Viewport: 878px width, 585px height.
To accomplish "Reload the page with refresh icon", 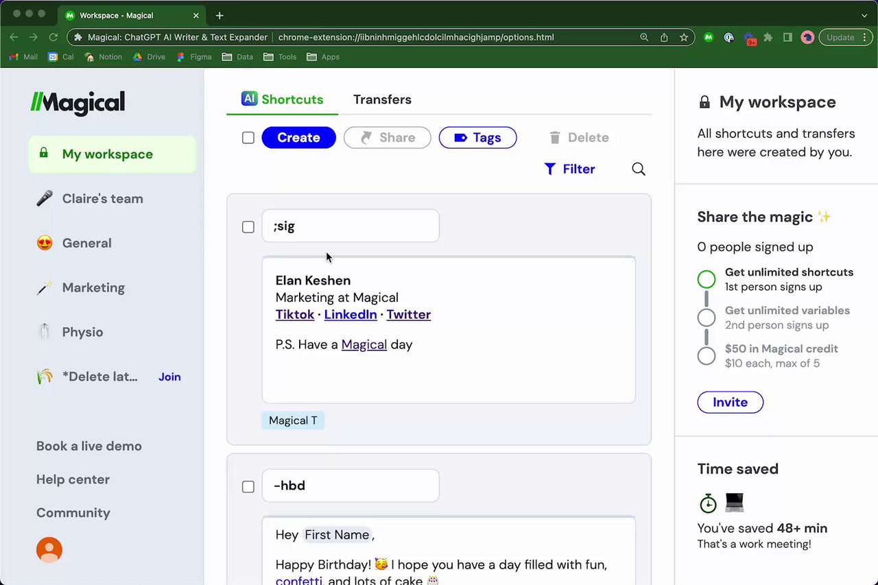I will point(54,38).
